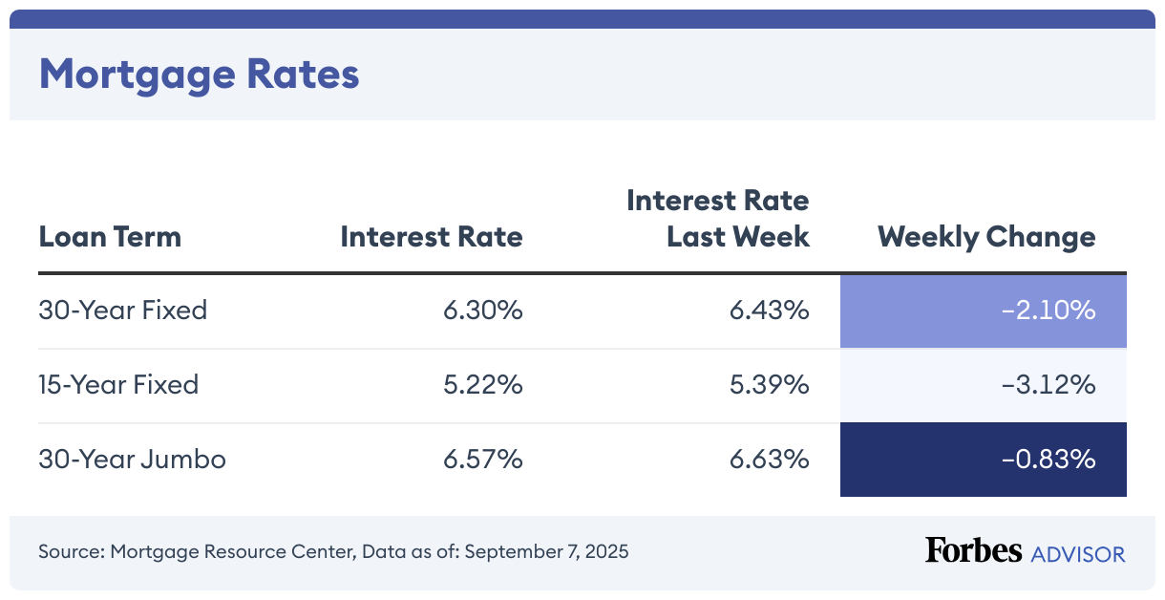The image size is (1165, 600).
Task: Click the 6.57% interest rate value
Action: [482, 460]
